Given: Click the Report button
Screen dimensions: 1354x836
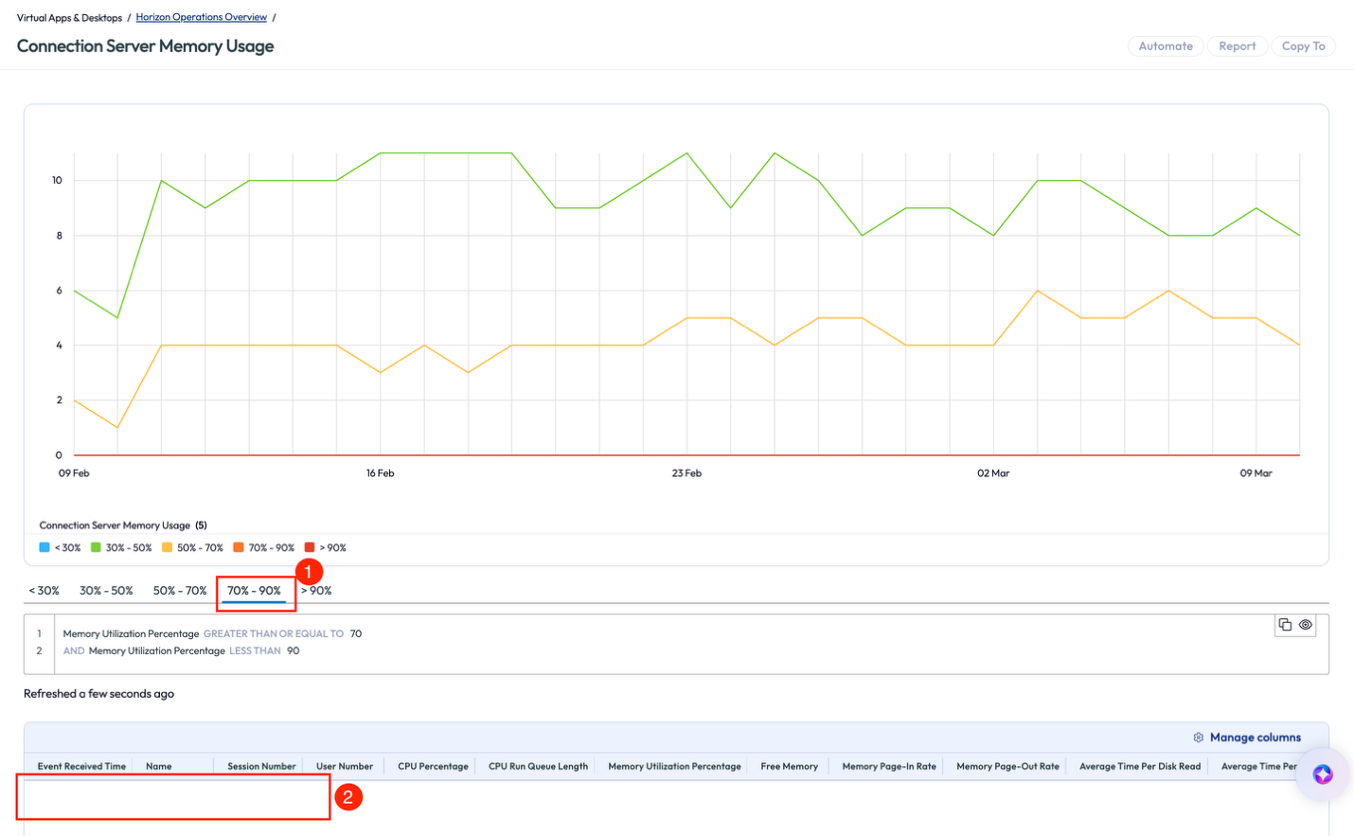Looking at the screenshot, I should coord(1237,45).
